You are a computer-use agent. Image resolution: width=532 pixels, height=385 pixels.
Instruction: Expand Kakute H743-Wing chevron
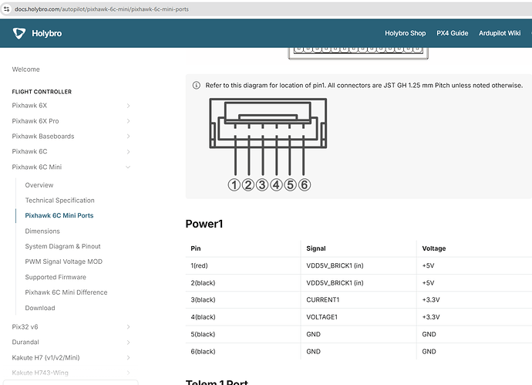pyautogui.click(x=128, y=373)
